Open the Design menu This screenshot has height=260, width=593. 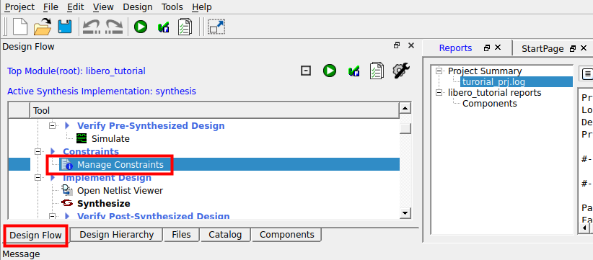pos(138,6)
